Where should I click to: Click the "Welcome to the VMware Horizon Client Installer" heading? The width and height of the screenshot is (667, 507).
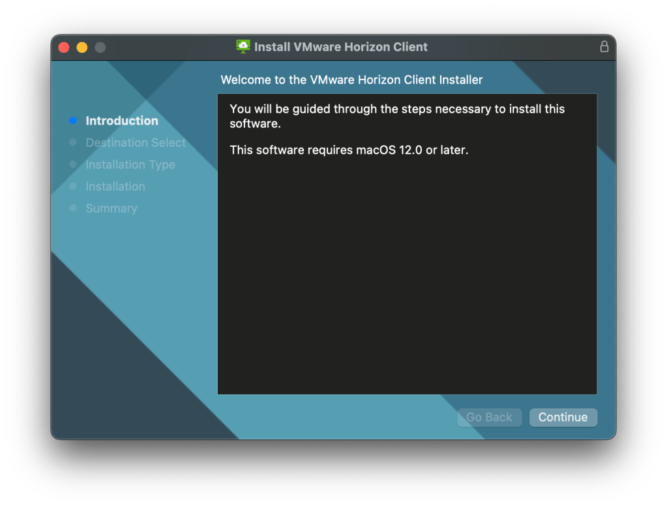(351, 80)
